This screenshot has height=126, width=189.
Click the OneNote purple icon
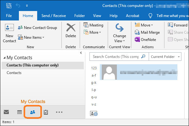[x=137, y=40]
